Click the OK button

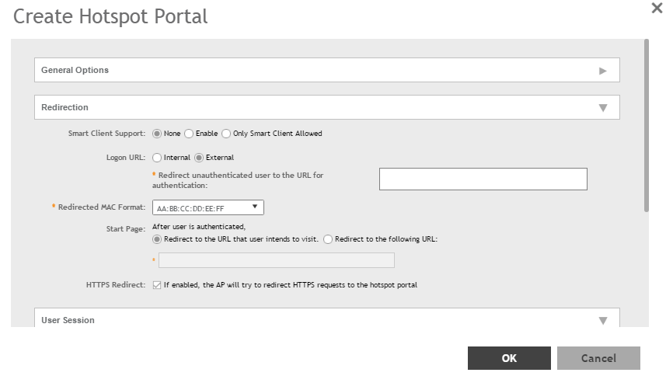pos(509,358)
